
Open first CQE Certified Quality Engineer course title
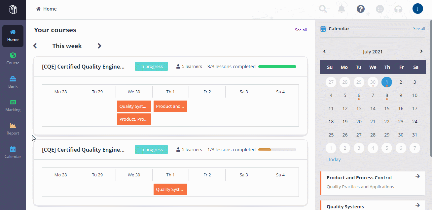tap(83, 67)
